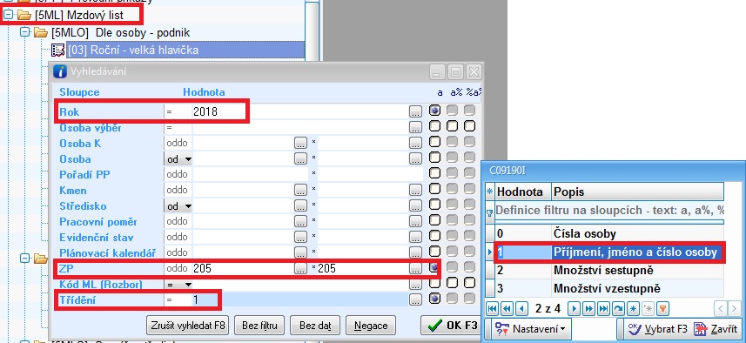Click the scroll-right arrow in C09190I
Image resolution: width=746 pixels, height=343 pixels.
[734, 309]
